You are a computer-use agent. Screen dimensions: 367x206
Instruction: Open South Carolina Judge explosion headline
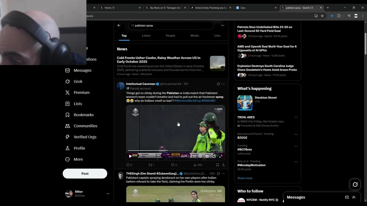click(267, 68)
